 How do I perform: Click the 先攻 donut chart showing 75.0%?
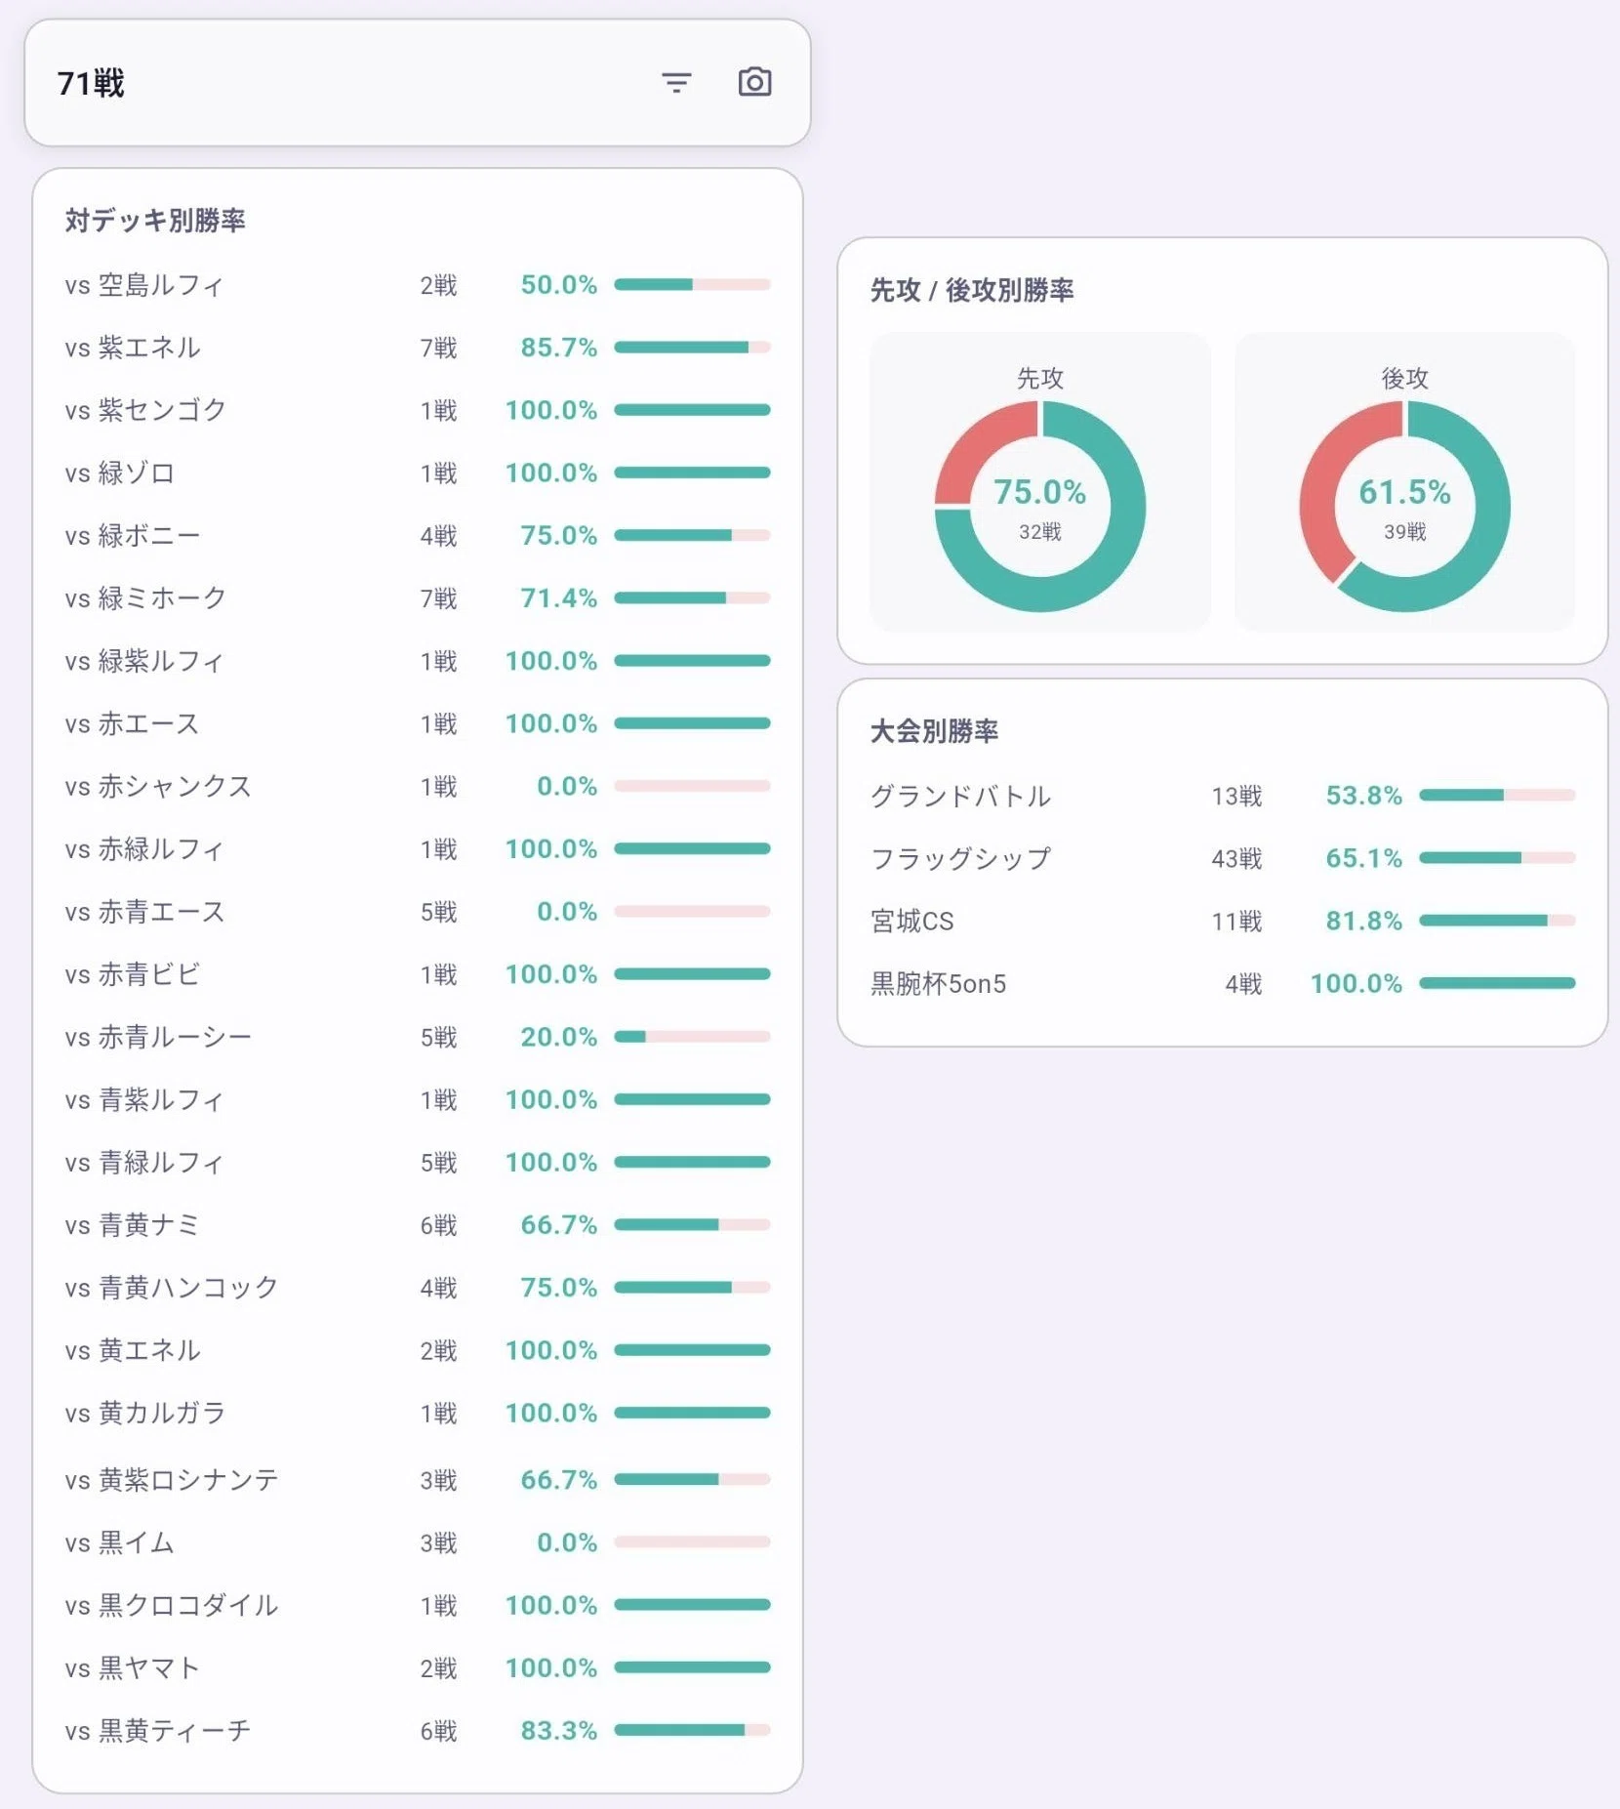(x=1040, y=506)
